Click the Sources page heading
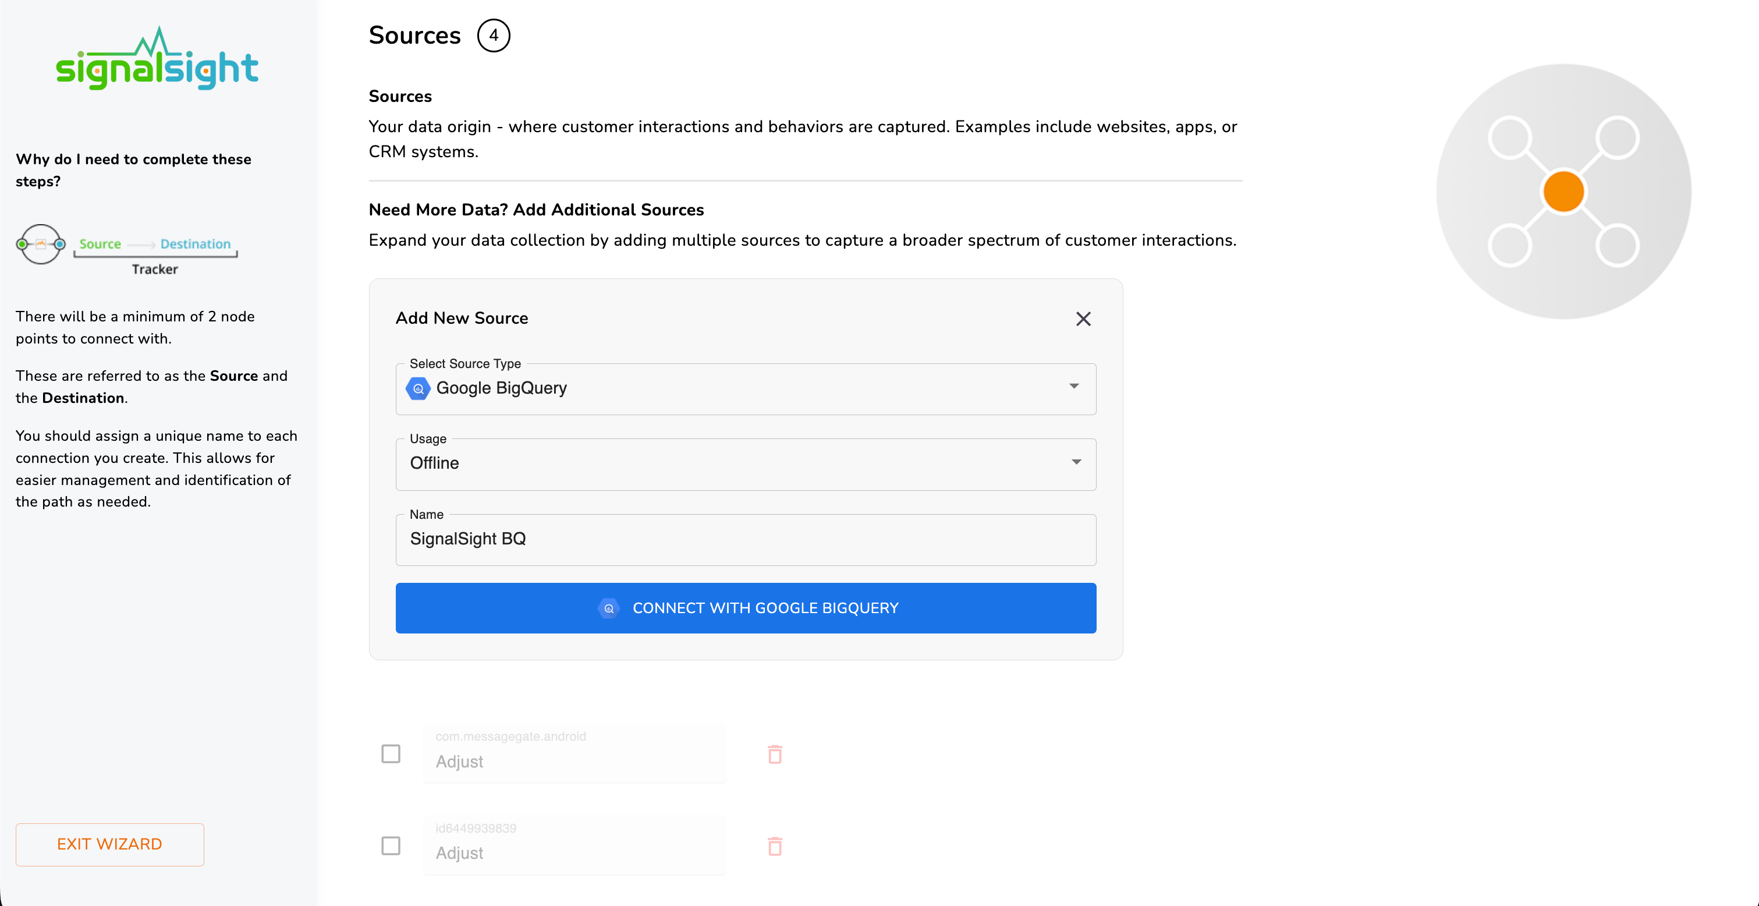1759x906 pixels. [414, 36]
